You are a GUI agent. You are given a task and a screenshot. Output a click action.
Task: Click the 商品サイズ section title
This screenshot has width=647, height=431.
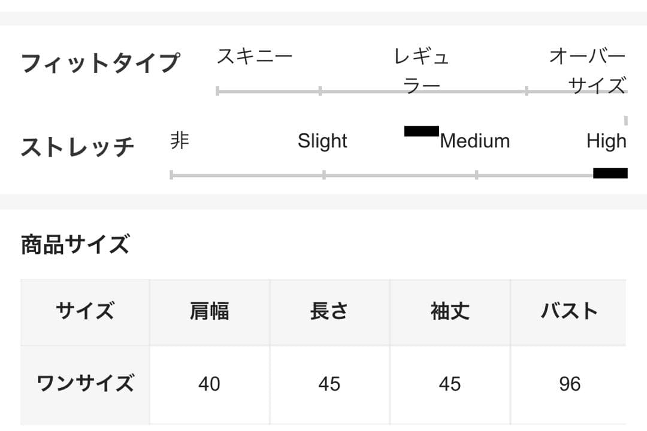coord(75,244)
